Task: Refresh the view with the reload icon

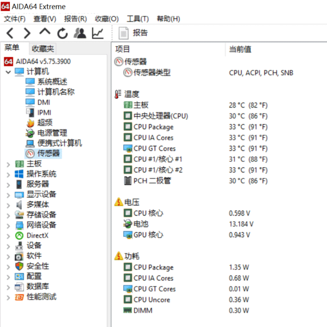Action: coord(63,33)
